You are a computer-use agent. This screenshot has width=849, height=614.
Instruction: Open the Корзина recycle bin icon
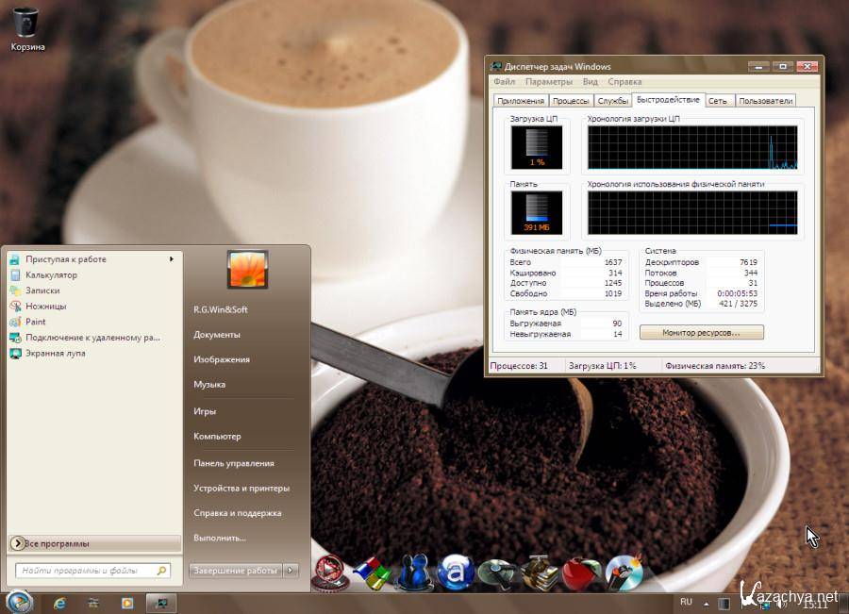(x=26, y=24)
